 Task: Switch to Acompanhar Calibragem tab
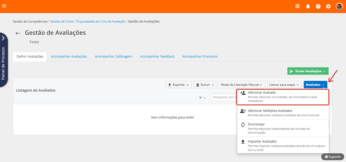point(113,56)
